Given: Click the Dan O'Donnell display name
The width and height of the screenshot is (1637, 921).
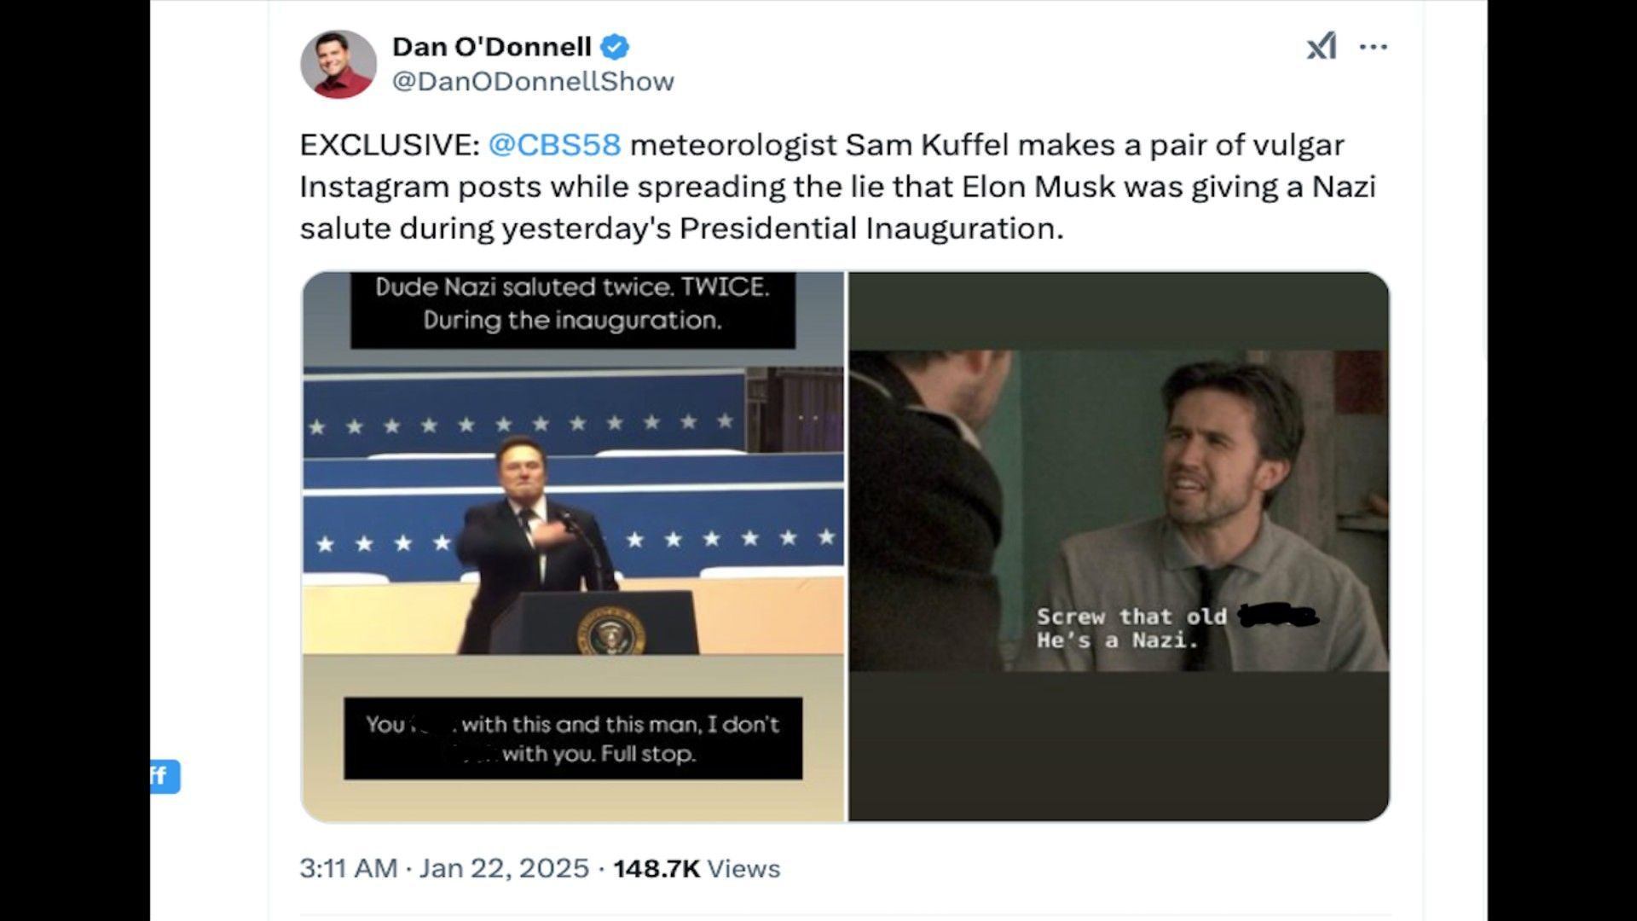Looking at the screenshot, I should 491,47.
